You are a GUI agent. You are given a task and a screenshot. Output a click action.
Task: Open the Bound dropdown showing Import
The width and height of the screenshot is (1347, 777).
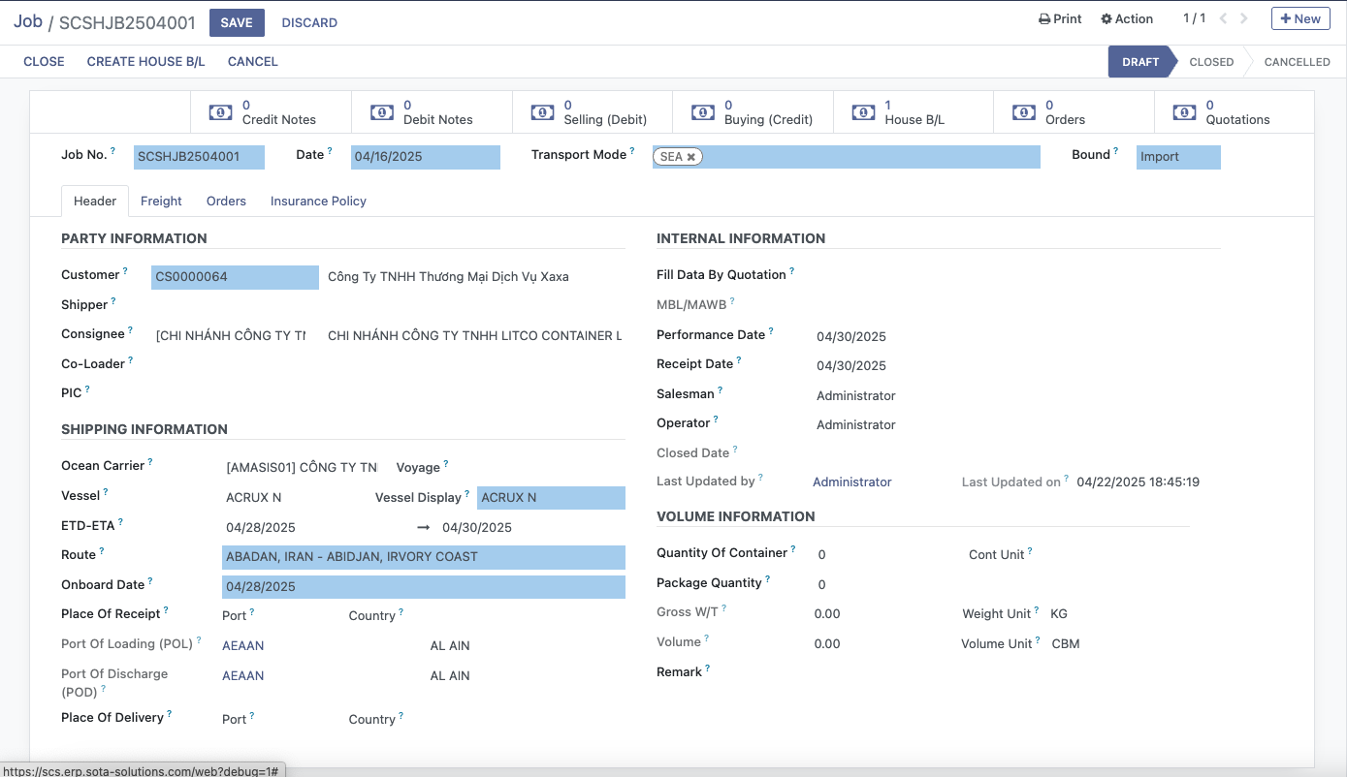(x=1177, y=157)
